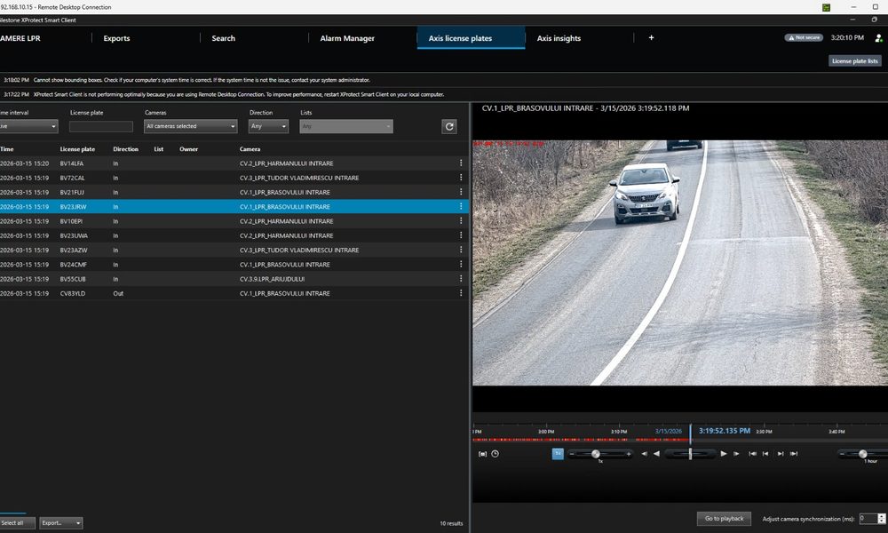This screenshot has width=888, height=533.
Task: Expand the Time interval dropdown
Action: (28, 126)
